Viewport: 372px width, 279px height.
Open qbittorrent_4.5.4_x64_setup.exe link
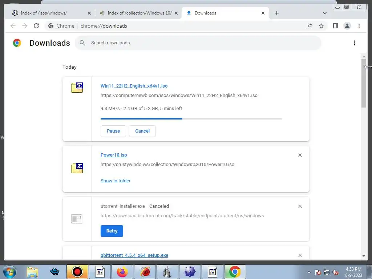click(134, 255)
